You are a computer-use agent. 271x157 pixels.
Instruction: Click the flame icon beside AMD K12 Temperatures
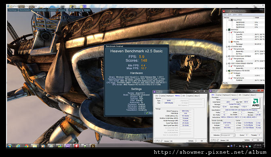(x=232, y=32)
